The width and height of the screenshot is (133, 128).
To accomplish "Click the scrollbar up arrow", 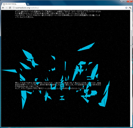I will pos(131,11).
